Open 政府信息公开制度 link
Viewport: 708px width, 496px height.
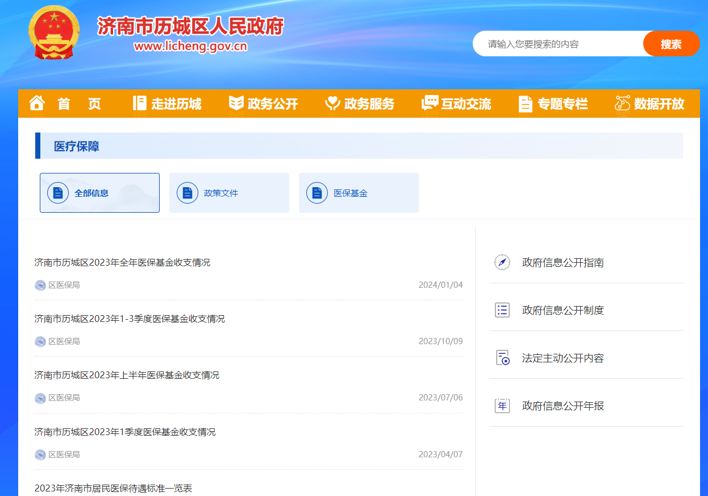(563, 310)
